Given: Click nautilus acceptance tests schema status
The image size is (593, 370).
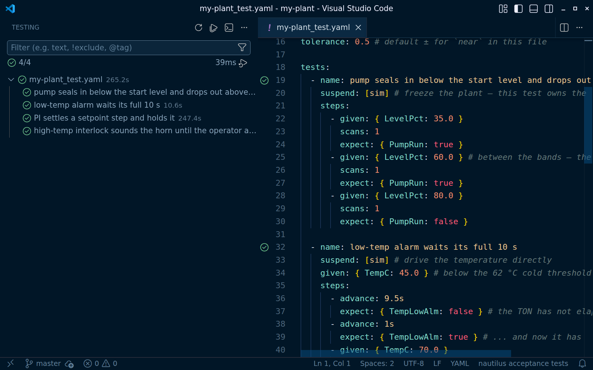Looking at the screenshot, I should [x=523, y=363].
